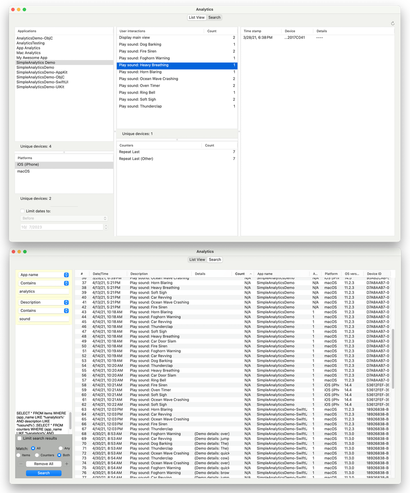Click the Platform column header
Screen dimensions: 410x493
coord(331,274)
